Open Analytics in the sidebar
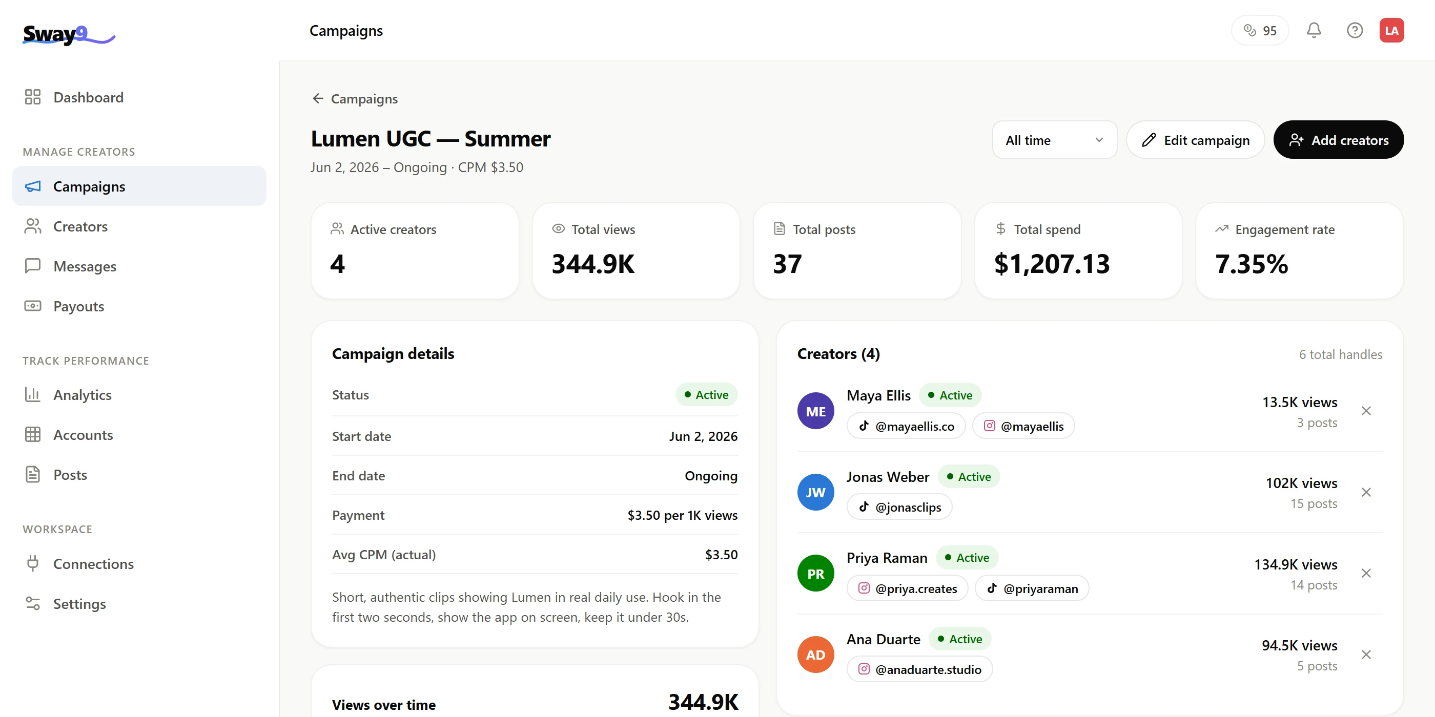 click(x=139, y=395)
